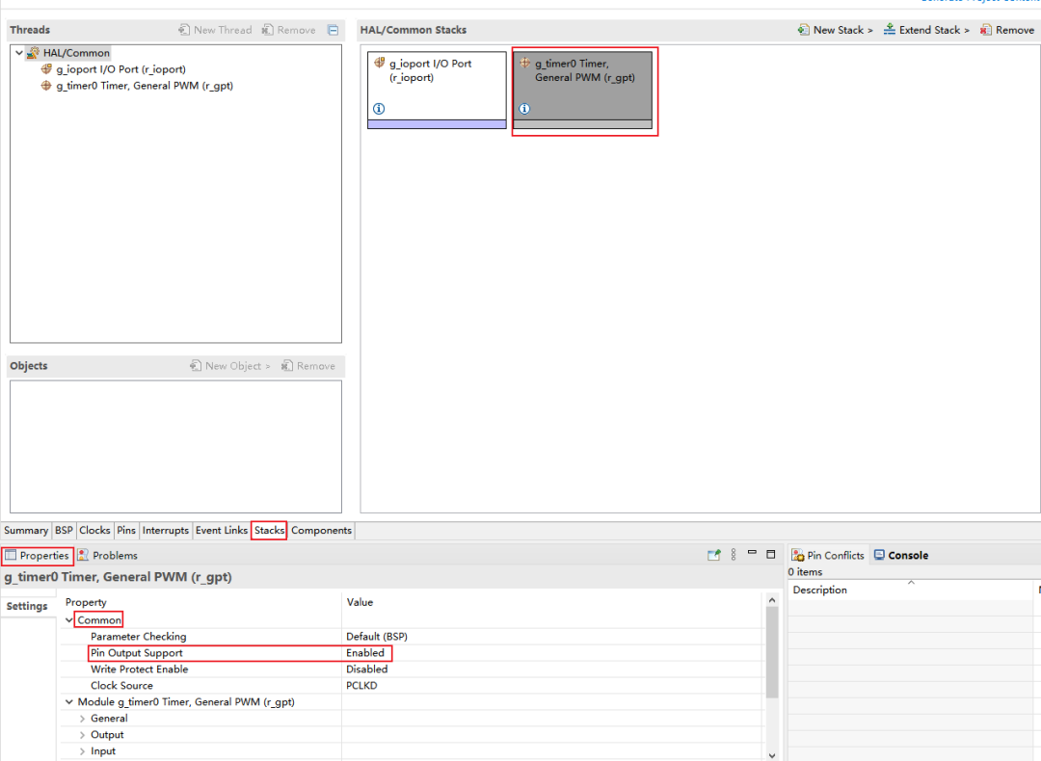Screen dimensions: 1041x761
Task: Click the g_timer0 module icon in Threads tree
Action: click(46, 86)
